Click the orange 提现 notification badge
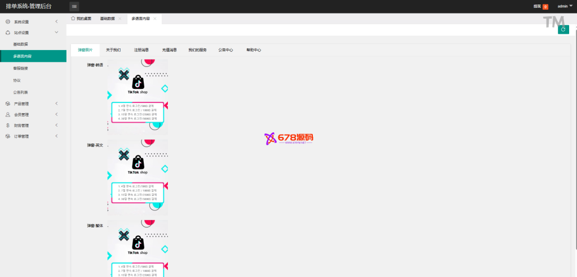 [x=545, y=7]
